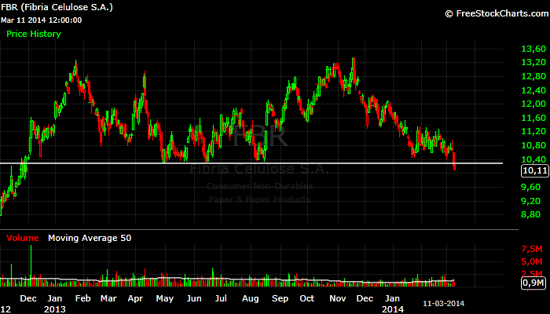Image resolution: width=550 pixels, height=314 pixels.
Task: Click the 10,40 price axis label
Action: click(533, 159)
